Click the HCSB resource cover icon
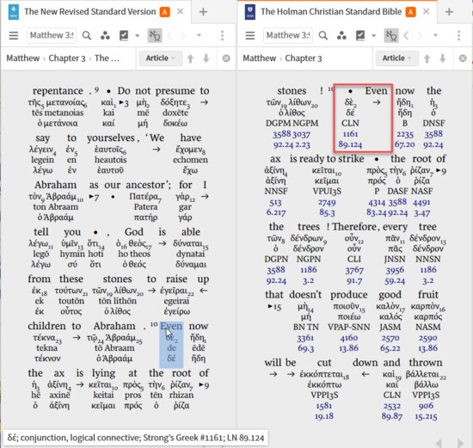Viewport: 473px width, 448px height. pos(249,12)
